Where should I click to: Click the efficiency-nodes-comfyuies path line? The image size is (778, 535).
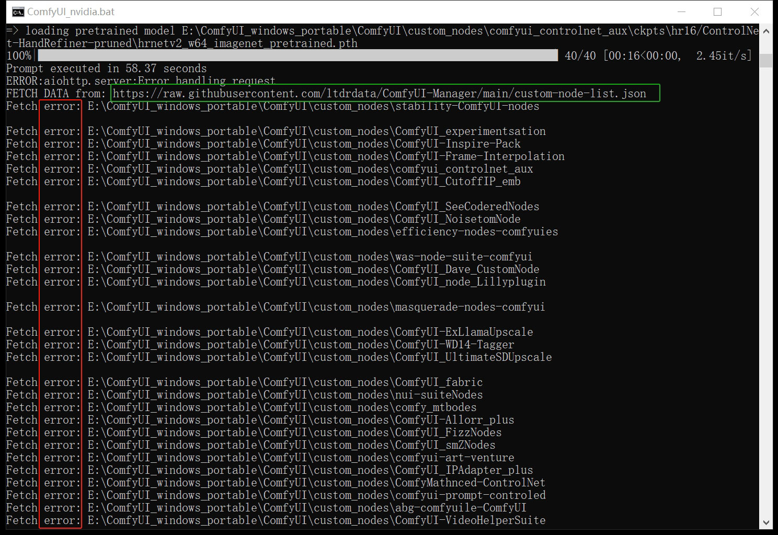point(282,232)
